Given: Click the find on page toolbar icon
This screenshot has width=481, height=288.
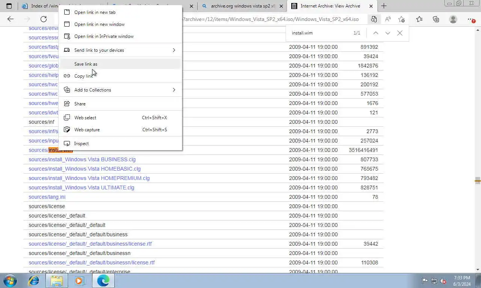Looking at the screenshot, I should (x=374, y=19).
